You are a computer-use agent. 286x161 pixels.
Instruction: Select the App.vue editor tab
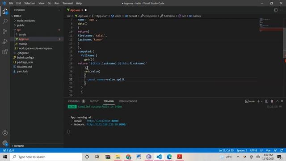pyautogui.click(x=76, y=10)
